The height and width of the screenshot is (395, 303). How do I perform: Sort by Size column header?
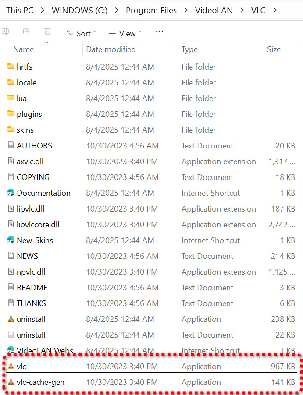274,49
